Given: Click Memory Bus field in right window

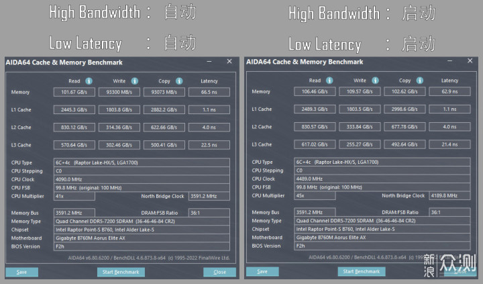Looking at the screenshot, I should coord(315,212).
